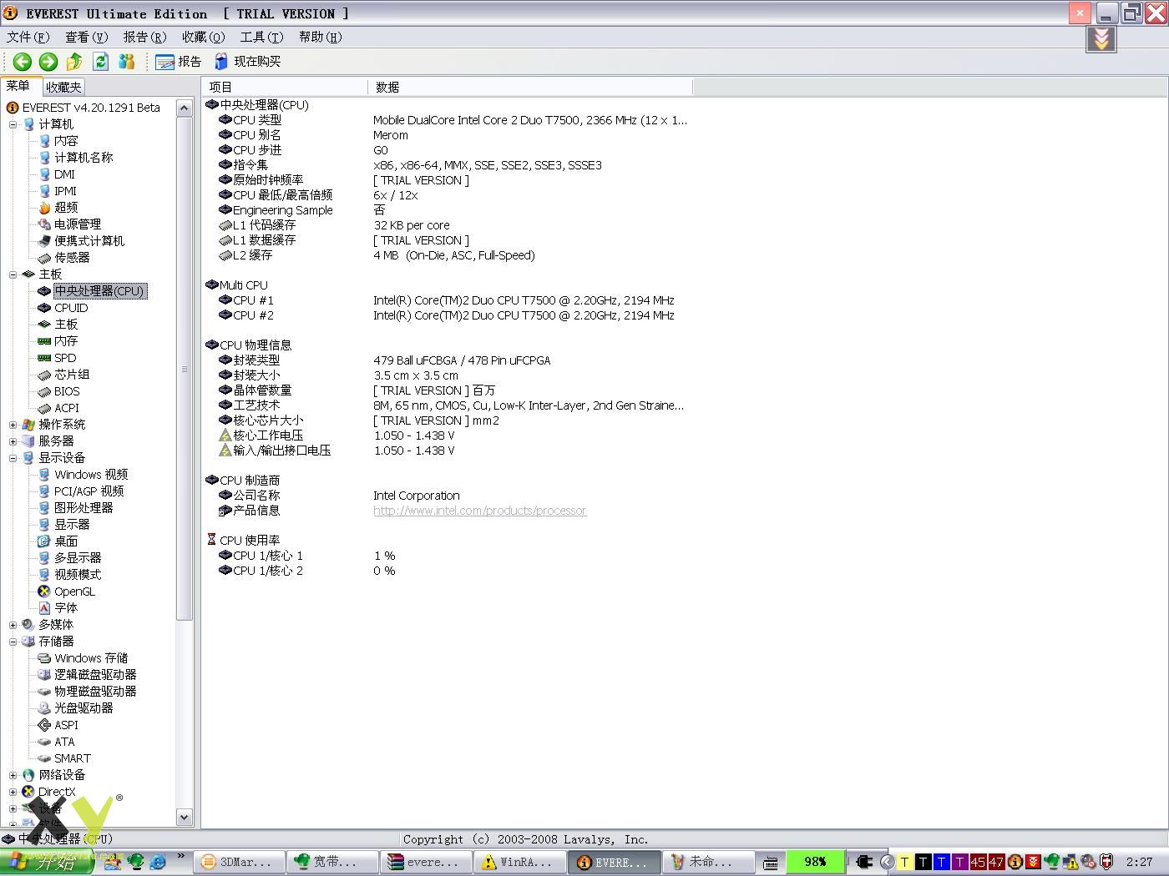Open the 报告(R) menu
This screenshot has width=1169, height=876.
pyautogui.click(x=145, y=37)
